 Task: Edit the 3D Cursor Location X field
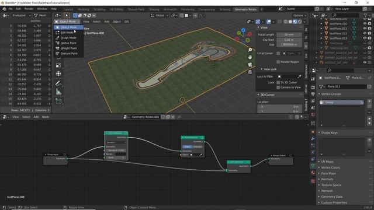click(x=279, y=107)
